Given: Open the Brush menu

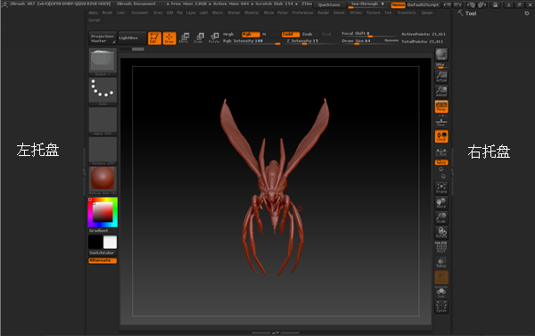Looking at the screenshot, I should click(107, 12).
